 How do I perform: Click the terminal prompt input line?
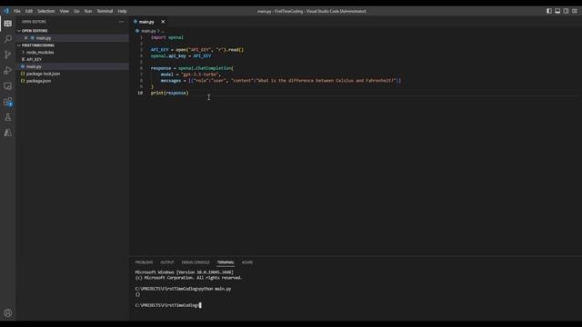pyautogui.click(x=167, y=305)
